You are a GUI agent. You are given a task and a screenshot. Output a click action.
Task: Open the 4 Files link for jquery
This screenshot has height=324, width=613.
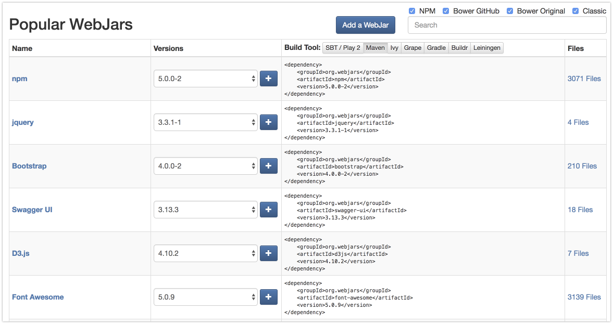pyautogui.click(x=578, y=122)
